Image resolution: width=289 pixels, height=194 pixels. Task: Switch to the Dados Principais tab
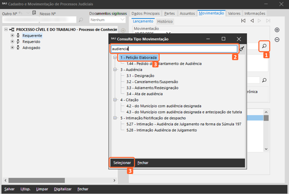145,14
